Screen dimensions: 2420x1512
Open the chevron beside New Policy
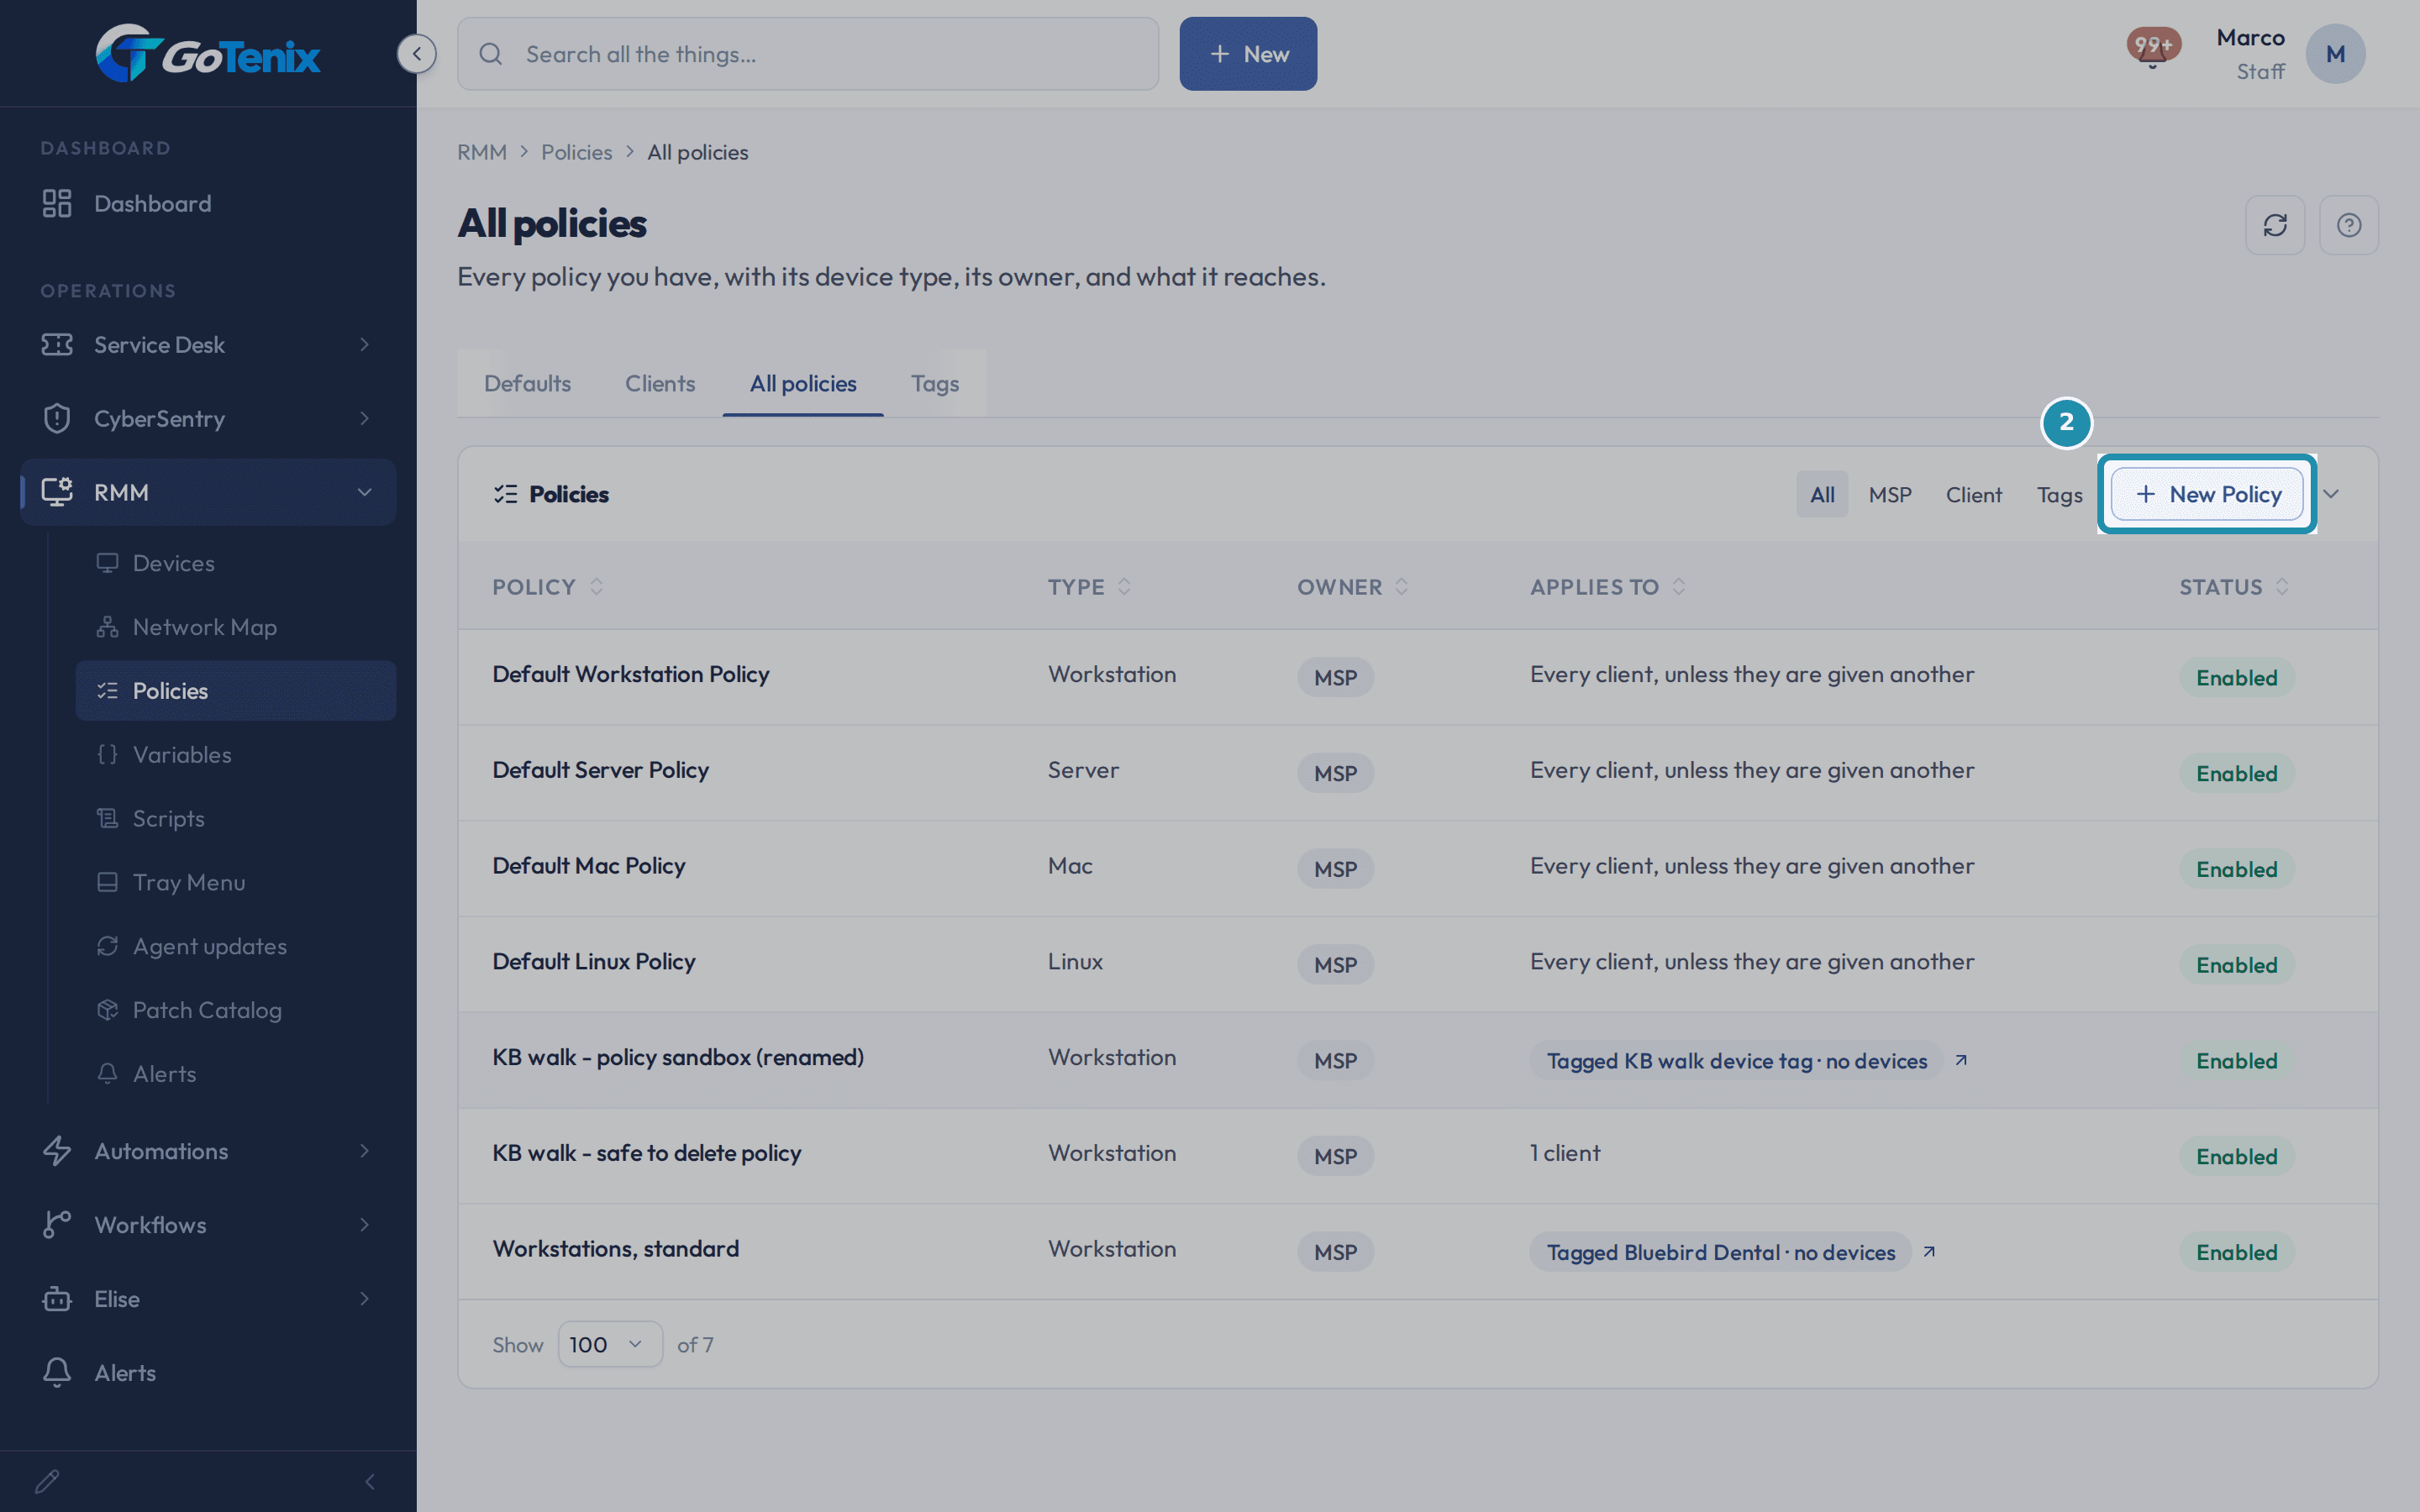point(2331,494)
